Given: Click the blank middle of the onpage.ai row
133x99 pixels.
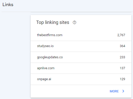Looking at the screenshot, I should pos(85,79).
